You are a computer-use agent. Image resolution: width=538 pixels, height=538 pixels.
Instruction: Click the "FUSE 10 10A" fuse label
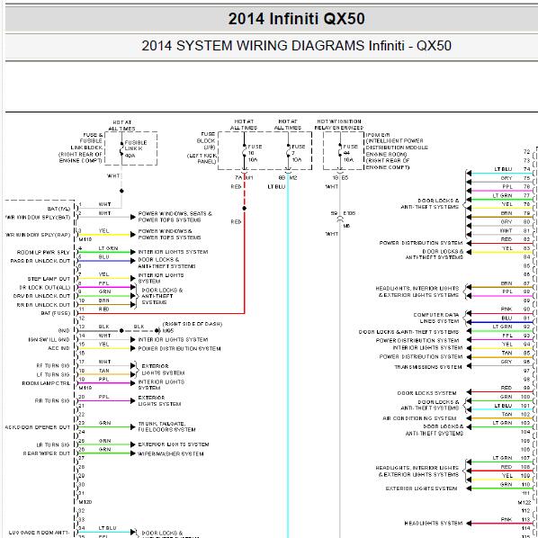(x=255, y=153)
